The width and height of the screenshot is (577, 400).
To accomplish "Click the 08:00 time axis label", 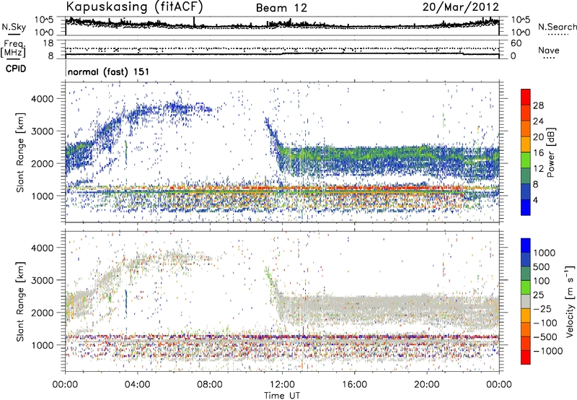I will coord(210,385).
